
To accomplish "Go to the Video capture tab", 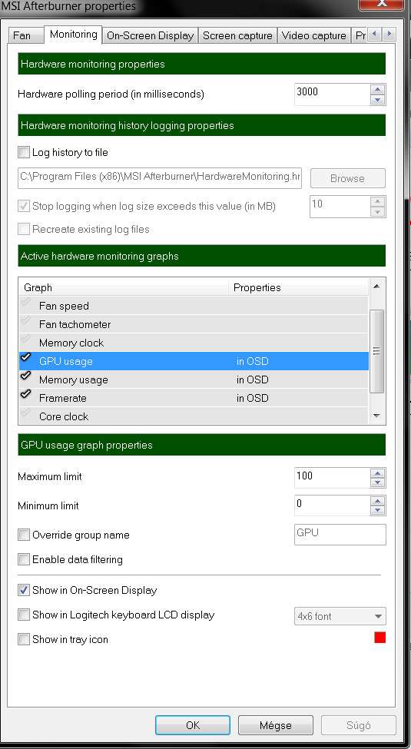I will point(314,36).
